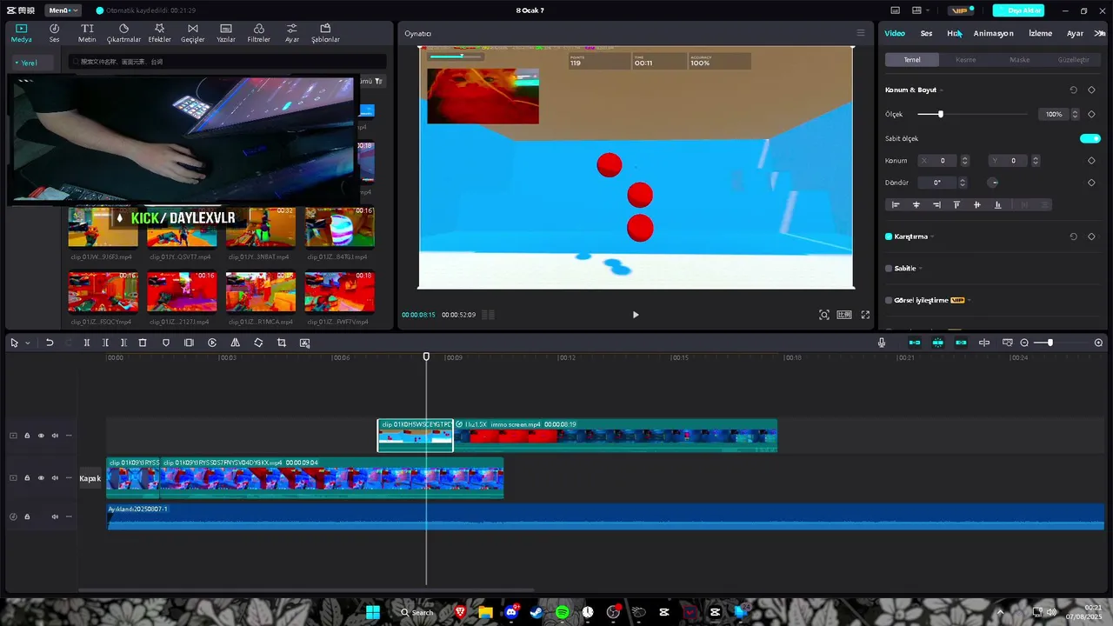Viewport: 1113px width, 626px height.
Task: Toggle auto snapping
Action: pos(937,343)
